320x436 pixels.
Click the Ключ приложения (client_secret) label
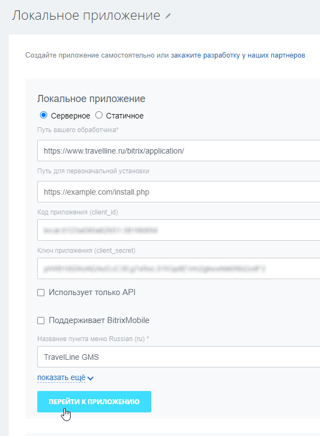click(87, 251)
